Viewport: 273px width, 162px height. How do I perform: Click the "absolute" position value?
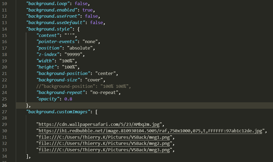pyautogui.click(x=80, y=48)
